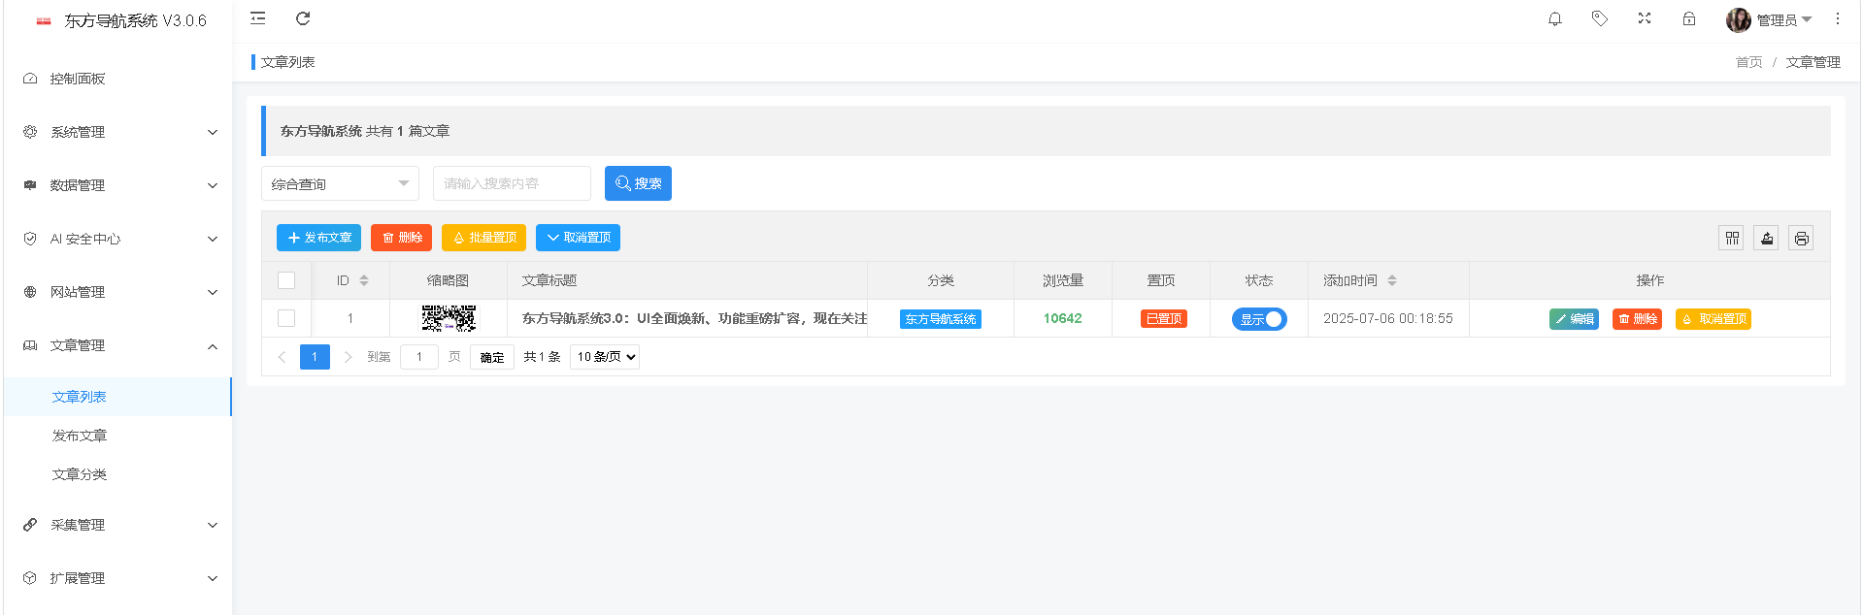Click the blue 取消置顶 toolbar button
Screen dimensions: 1863x615
pyautogui.click(x=578, y=238)
